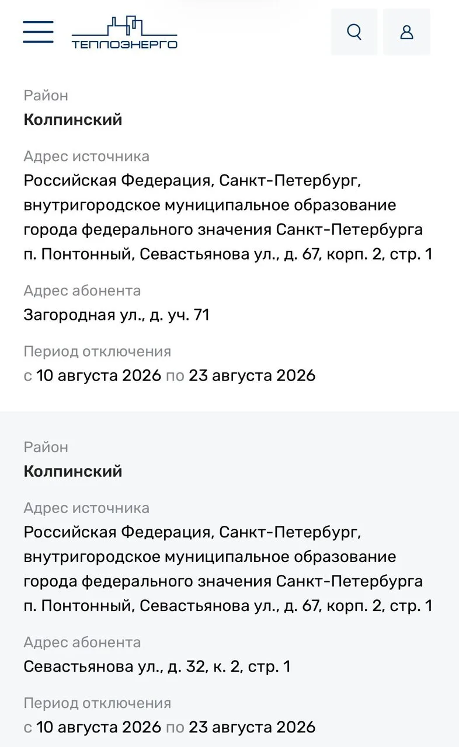Click first Период отключения label
Screen dimensions: 459x747
pos(98,352)
